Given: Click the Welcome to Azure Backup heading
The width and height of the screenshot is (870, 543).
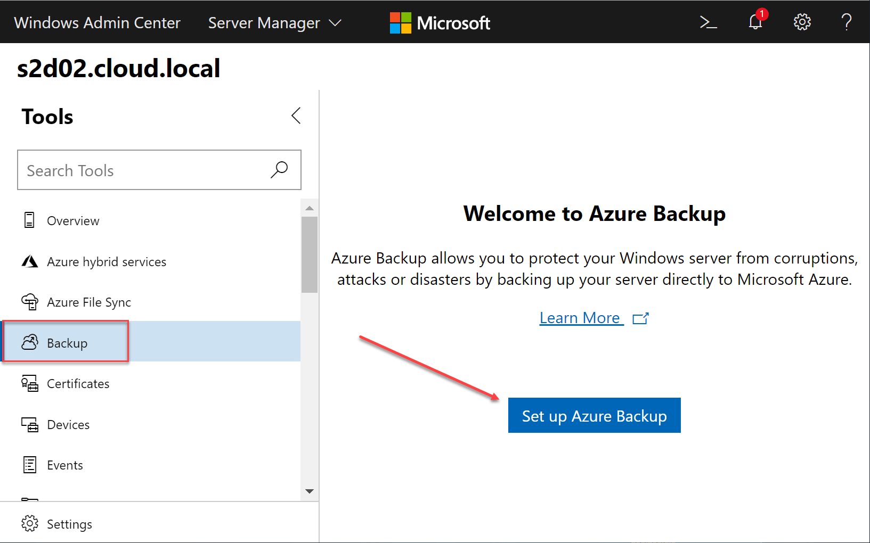Looking at the screenshot, I should (x=595, y=213).
